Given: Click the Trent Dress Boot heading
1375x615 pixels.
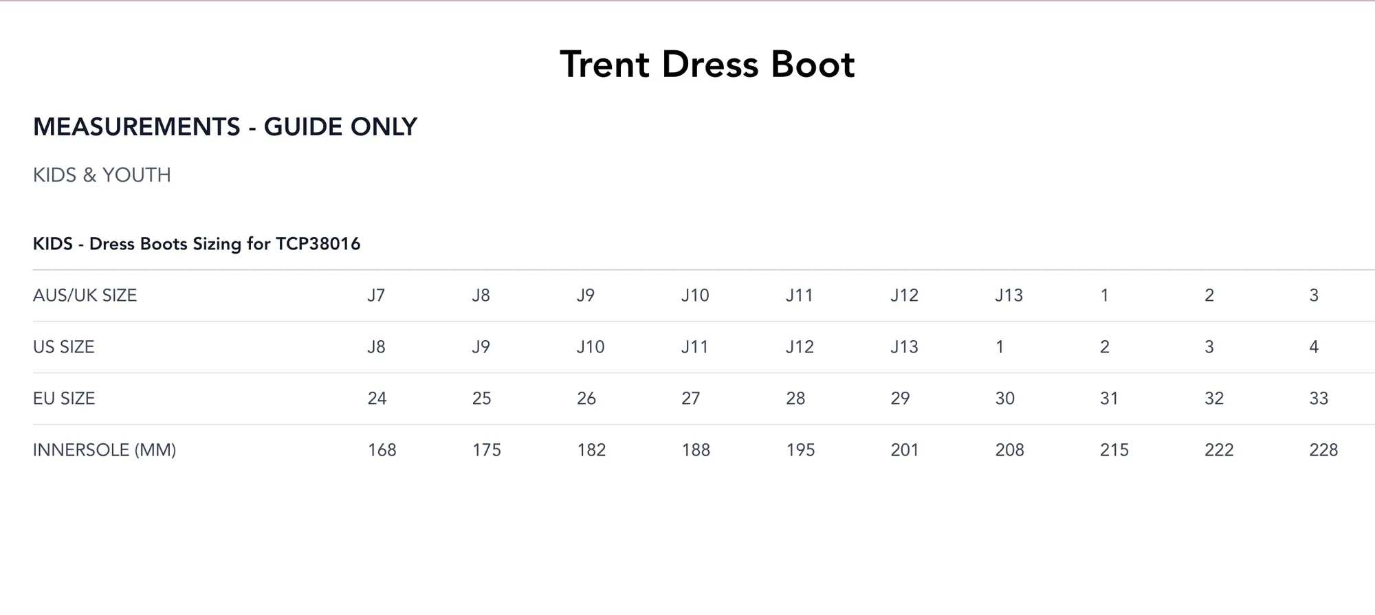Looking at the screenshot, I should (707, 65).
